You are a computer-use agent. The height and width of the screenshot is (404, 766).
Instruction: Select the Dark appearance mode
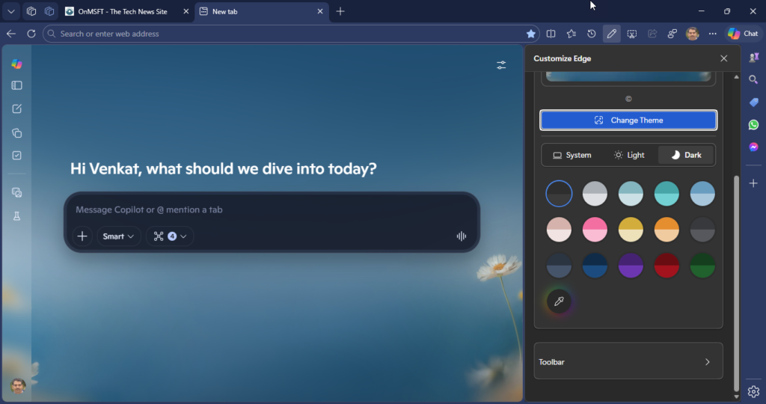coord(686,155)
